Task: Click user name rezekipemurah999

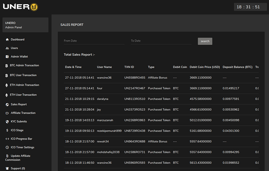Action: [x=109, y=131]
